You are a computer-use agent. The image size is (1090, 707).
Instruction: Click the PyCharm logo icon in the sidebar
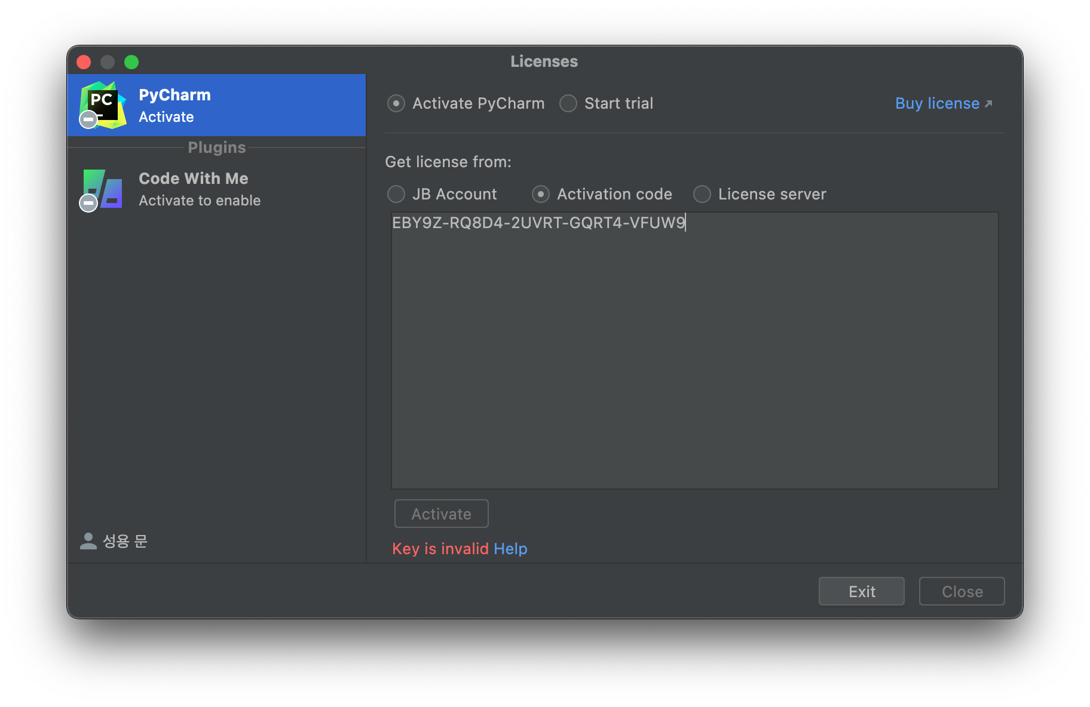(x=103, y=105)
